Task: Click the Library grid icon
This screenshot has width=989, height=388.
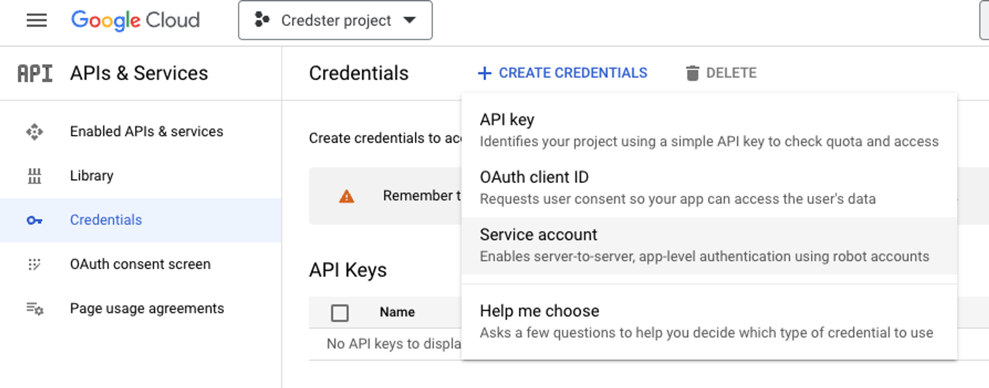Action: tap(35, 176)
